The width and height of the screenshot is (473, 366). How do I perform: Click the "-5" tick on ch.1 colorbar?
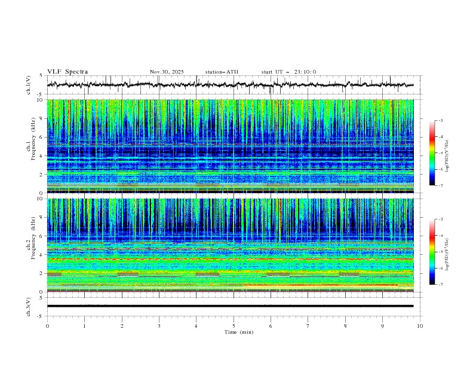[x=440, y=153]
